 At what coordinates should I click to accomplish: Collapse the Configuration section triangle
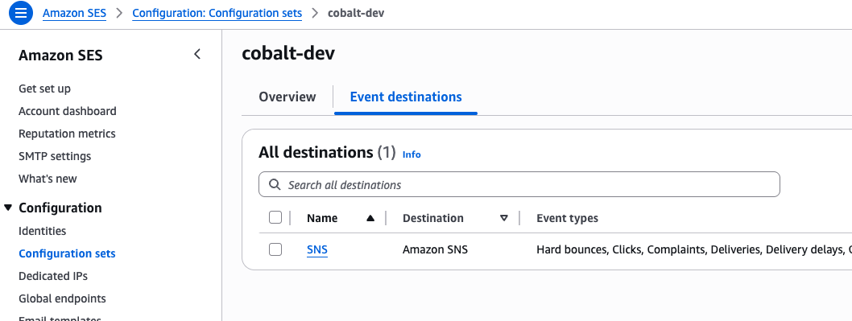coord(7,208)
